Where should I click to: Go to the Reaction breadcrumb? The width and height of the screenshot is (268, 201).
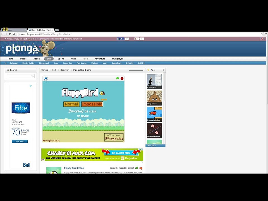(65, 70)
